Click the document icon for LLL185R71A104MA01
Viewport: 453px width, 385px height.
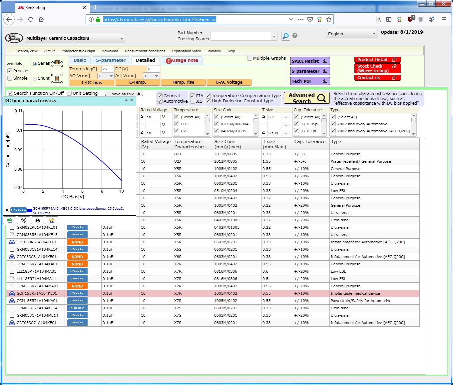(12, 271)
